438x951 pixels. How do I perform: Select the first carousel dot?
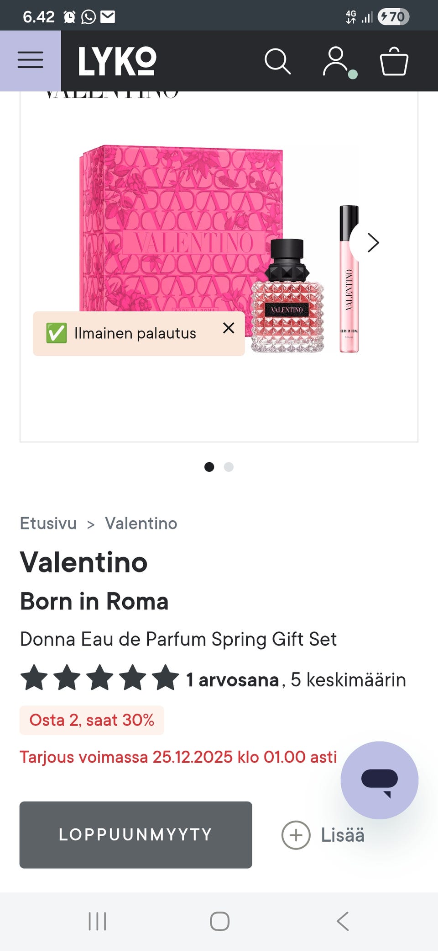[209, 467]
